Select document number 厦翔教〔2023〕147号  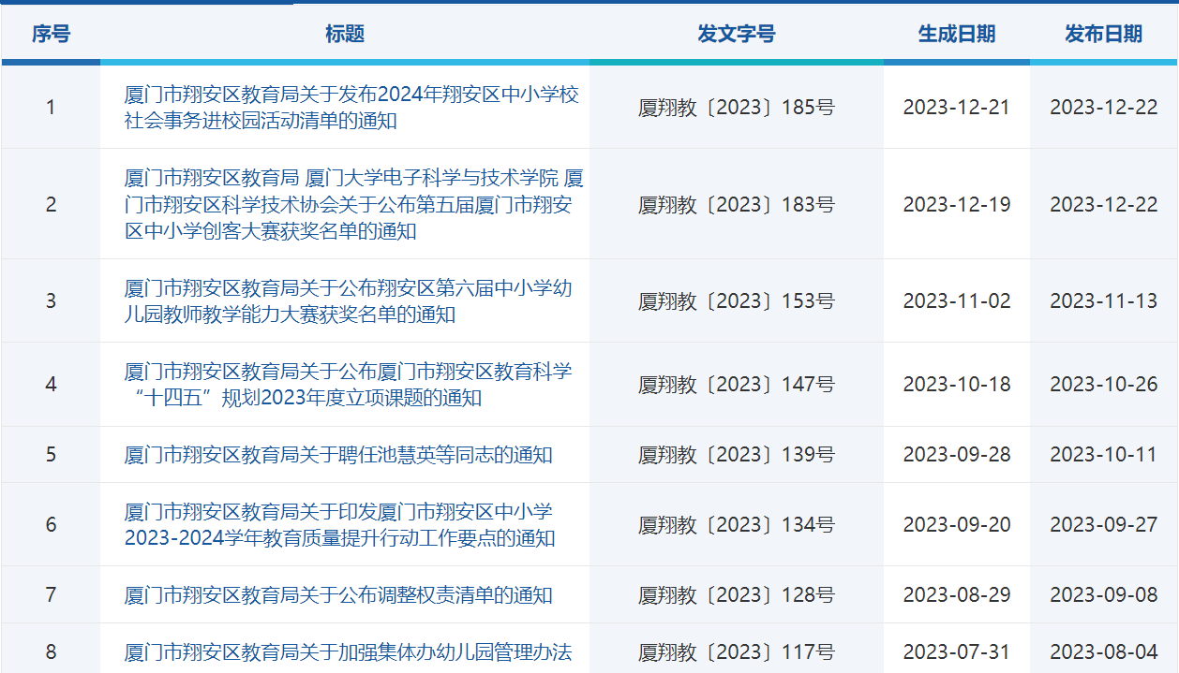(x=737, y=385)
